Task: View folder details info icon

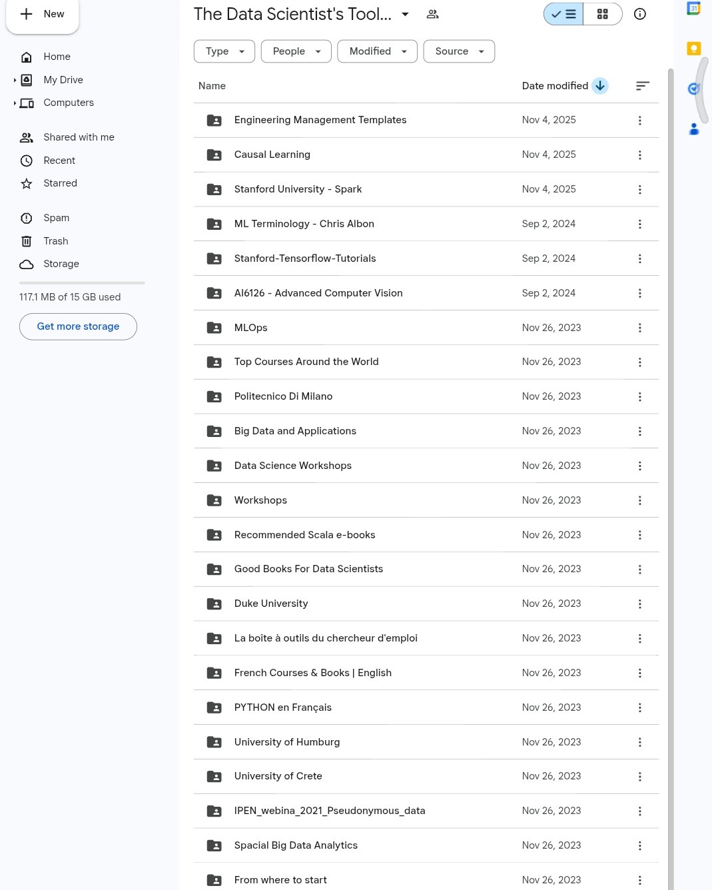Action: click(x=640, y=14)
